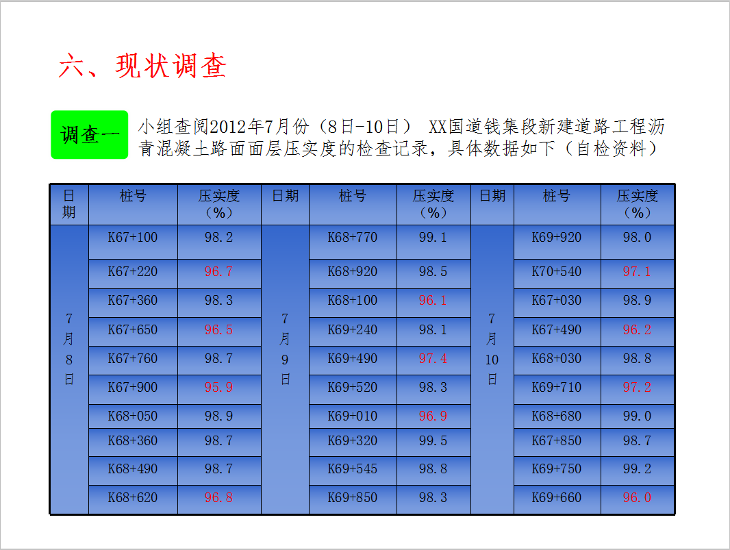Select the green 调查一 label box
The width and height of the screenshot is (730, 550).
pyautogui.click(x=90, y=135)
